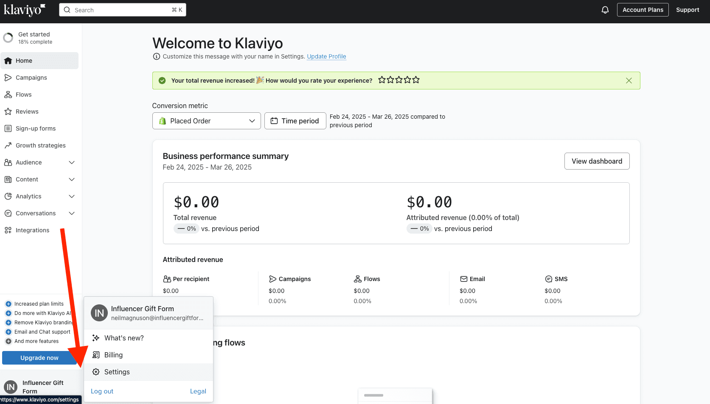Select Settings in account menu
Image resolution: width=710 pixels, height=404 pixels.
(149, 372)
